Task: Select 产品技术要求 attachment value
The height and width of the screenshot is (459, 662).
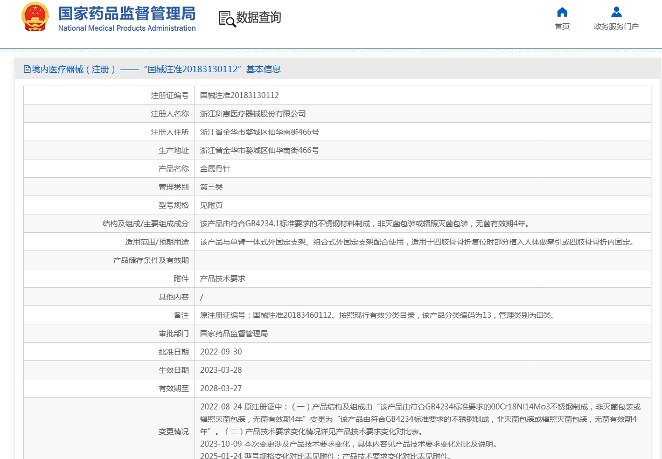Action: point(222,279)
